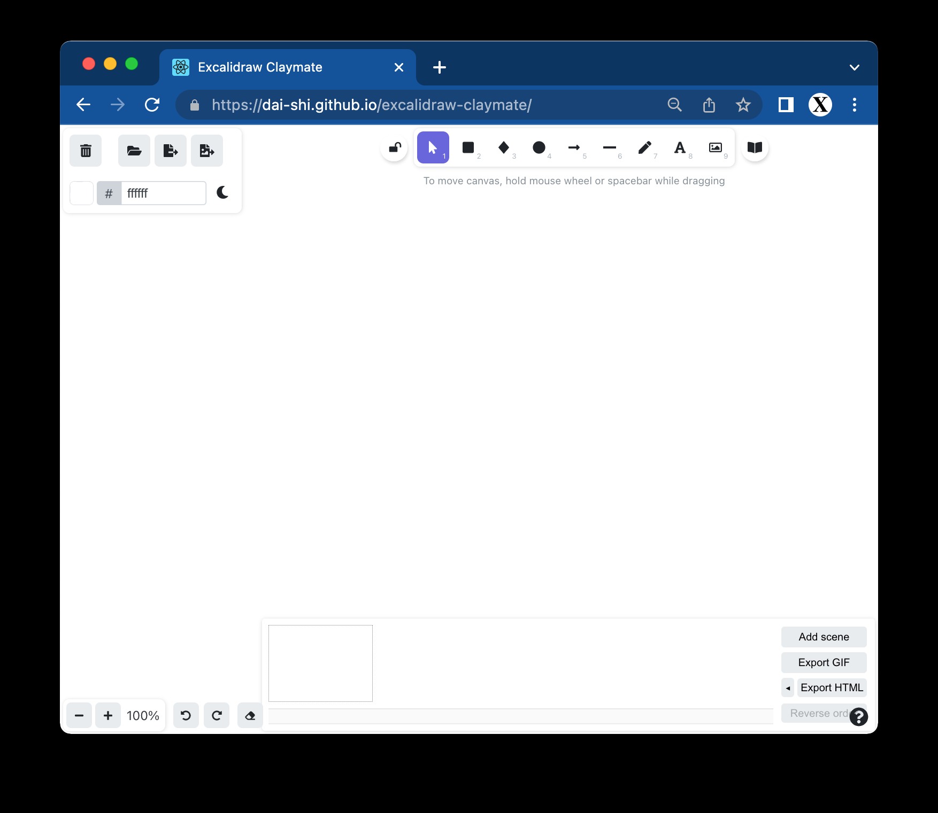Select the Line tool
The width and height of the screenshot is (938, 813).
pos(610,147)
